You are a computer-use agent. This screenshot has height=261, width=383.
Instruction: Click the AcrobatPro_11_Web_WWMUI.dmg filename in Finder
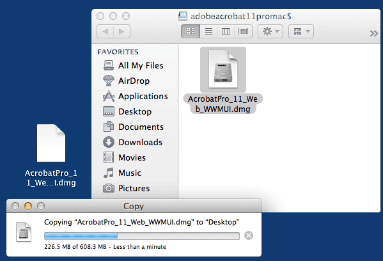223,104
